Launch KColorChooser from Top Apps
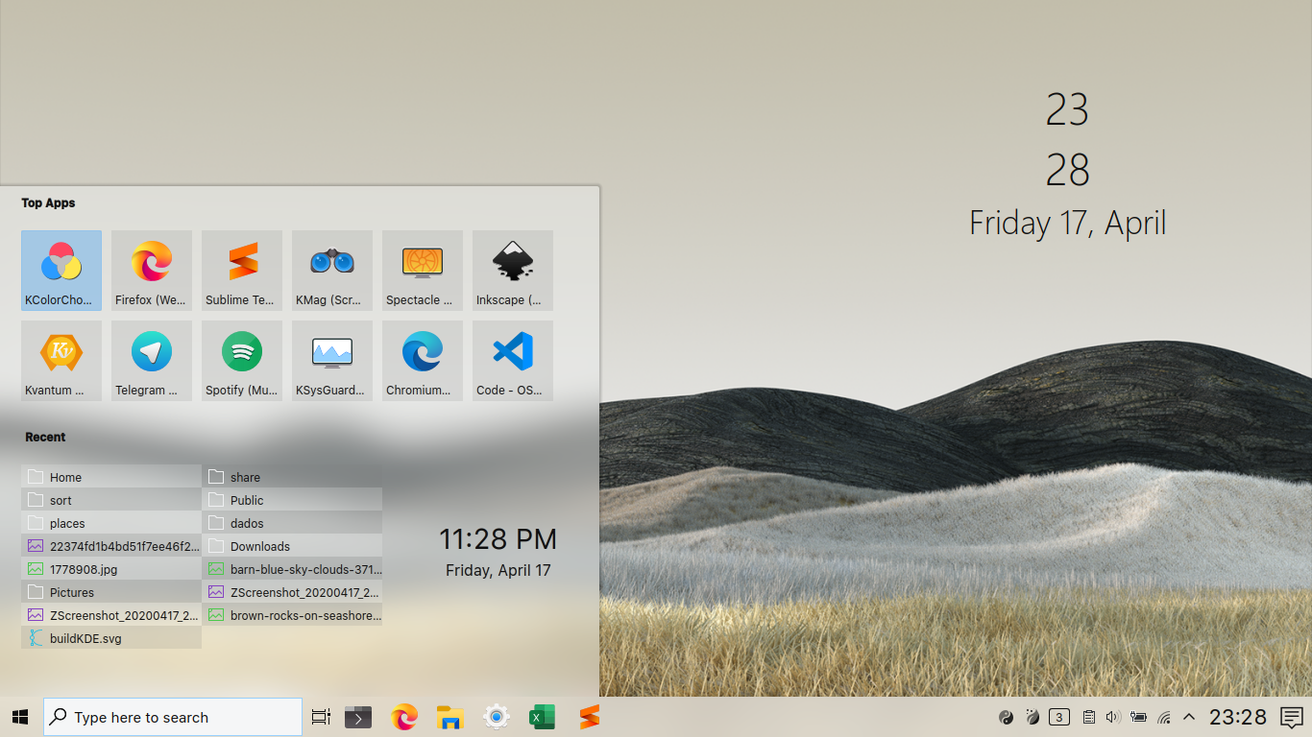Viewport: 1312px width, 737px height. pyautogui.click(x=61, y=271)
